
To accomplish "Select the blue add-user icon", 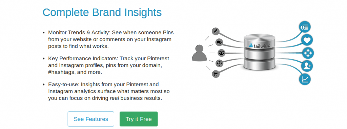I will [307, 66].
